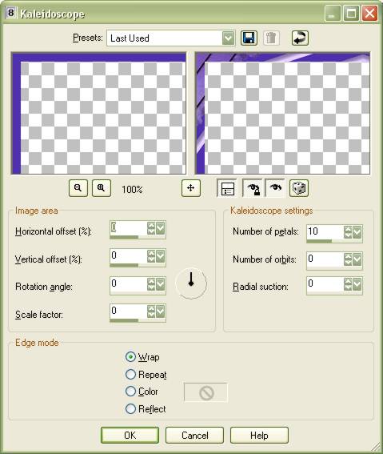Click the Horizontal offset input field
The width and height of the screenshot is (383, 454).
(x=129, y=228)
